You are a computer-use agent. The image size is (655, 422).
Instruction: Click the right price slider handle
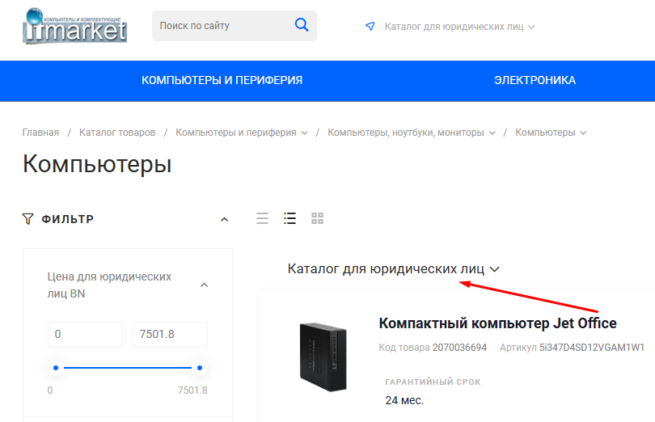point(199,369)
